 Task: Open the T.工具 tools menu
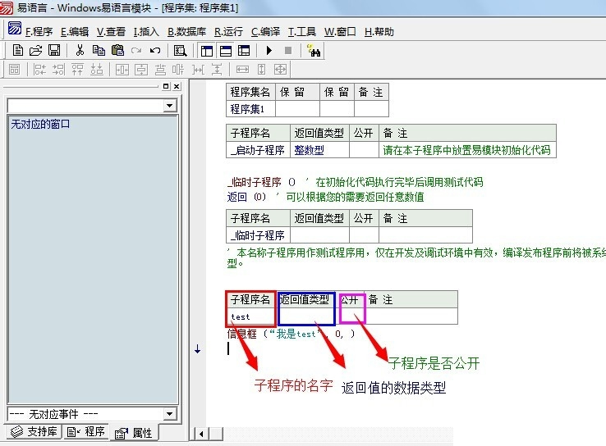tap(302, 32)
